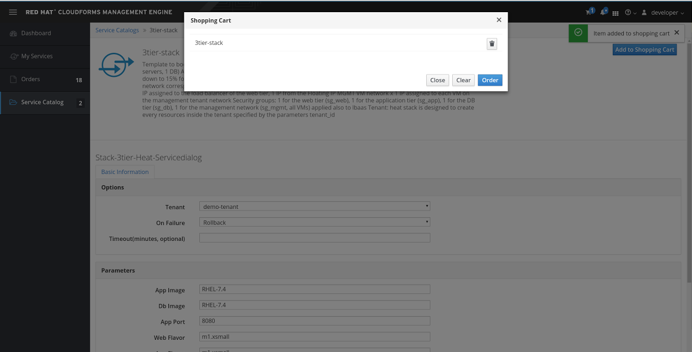
Task: Click the Clear button in cart
Action: click(x=463, y=80)
